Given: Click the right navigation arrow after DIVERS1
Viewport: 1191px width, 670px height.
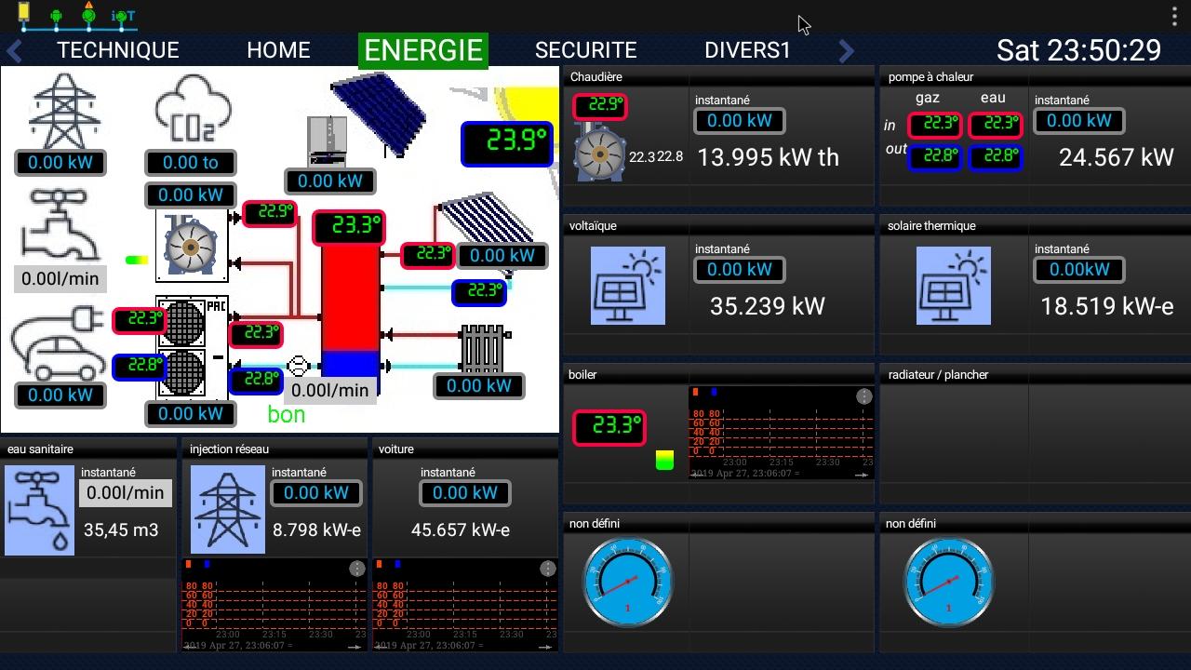Looking at the screenshot, I should point(846,51).
